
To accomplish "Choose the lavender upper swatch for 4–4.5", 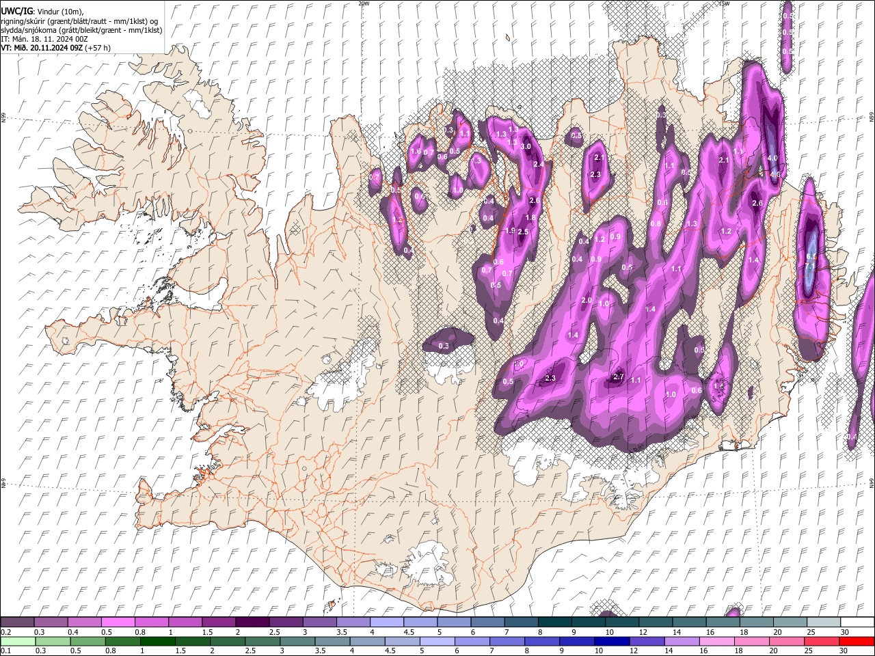I will pos(386,622).
